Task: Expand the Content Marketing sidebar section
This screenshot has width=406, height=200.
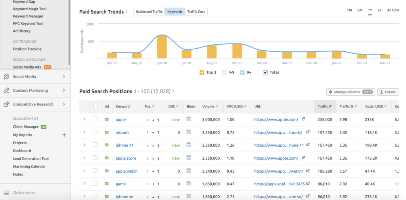Action: point(64,91)
